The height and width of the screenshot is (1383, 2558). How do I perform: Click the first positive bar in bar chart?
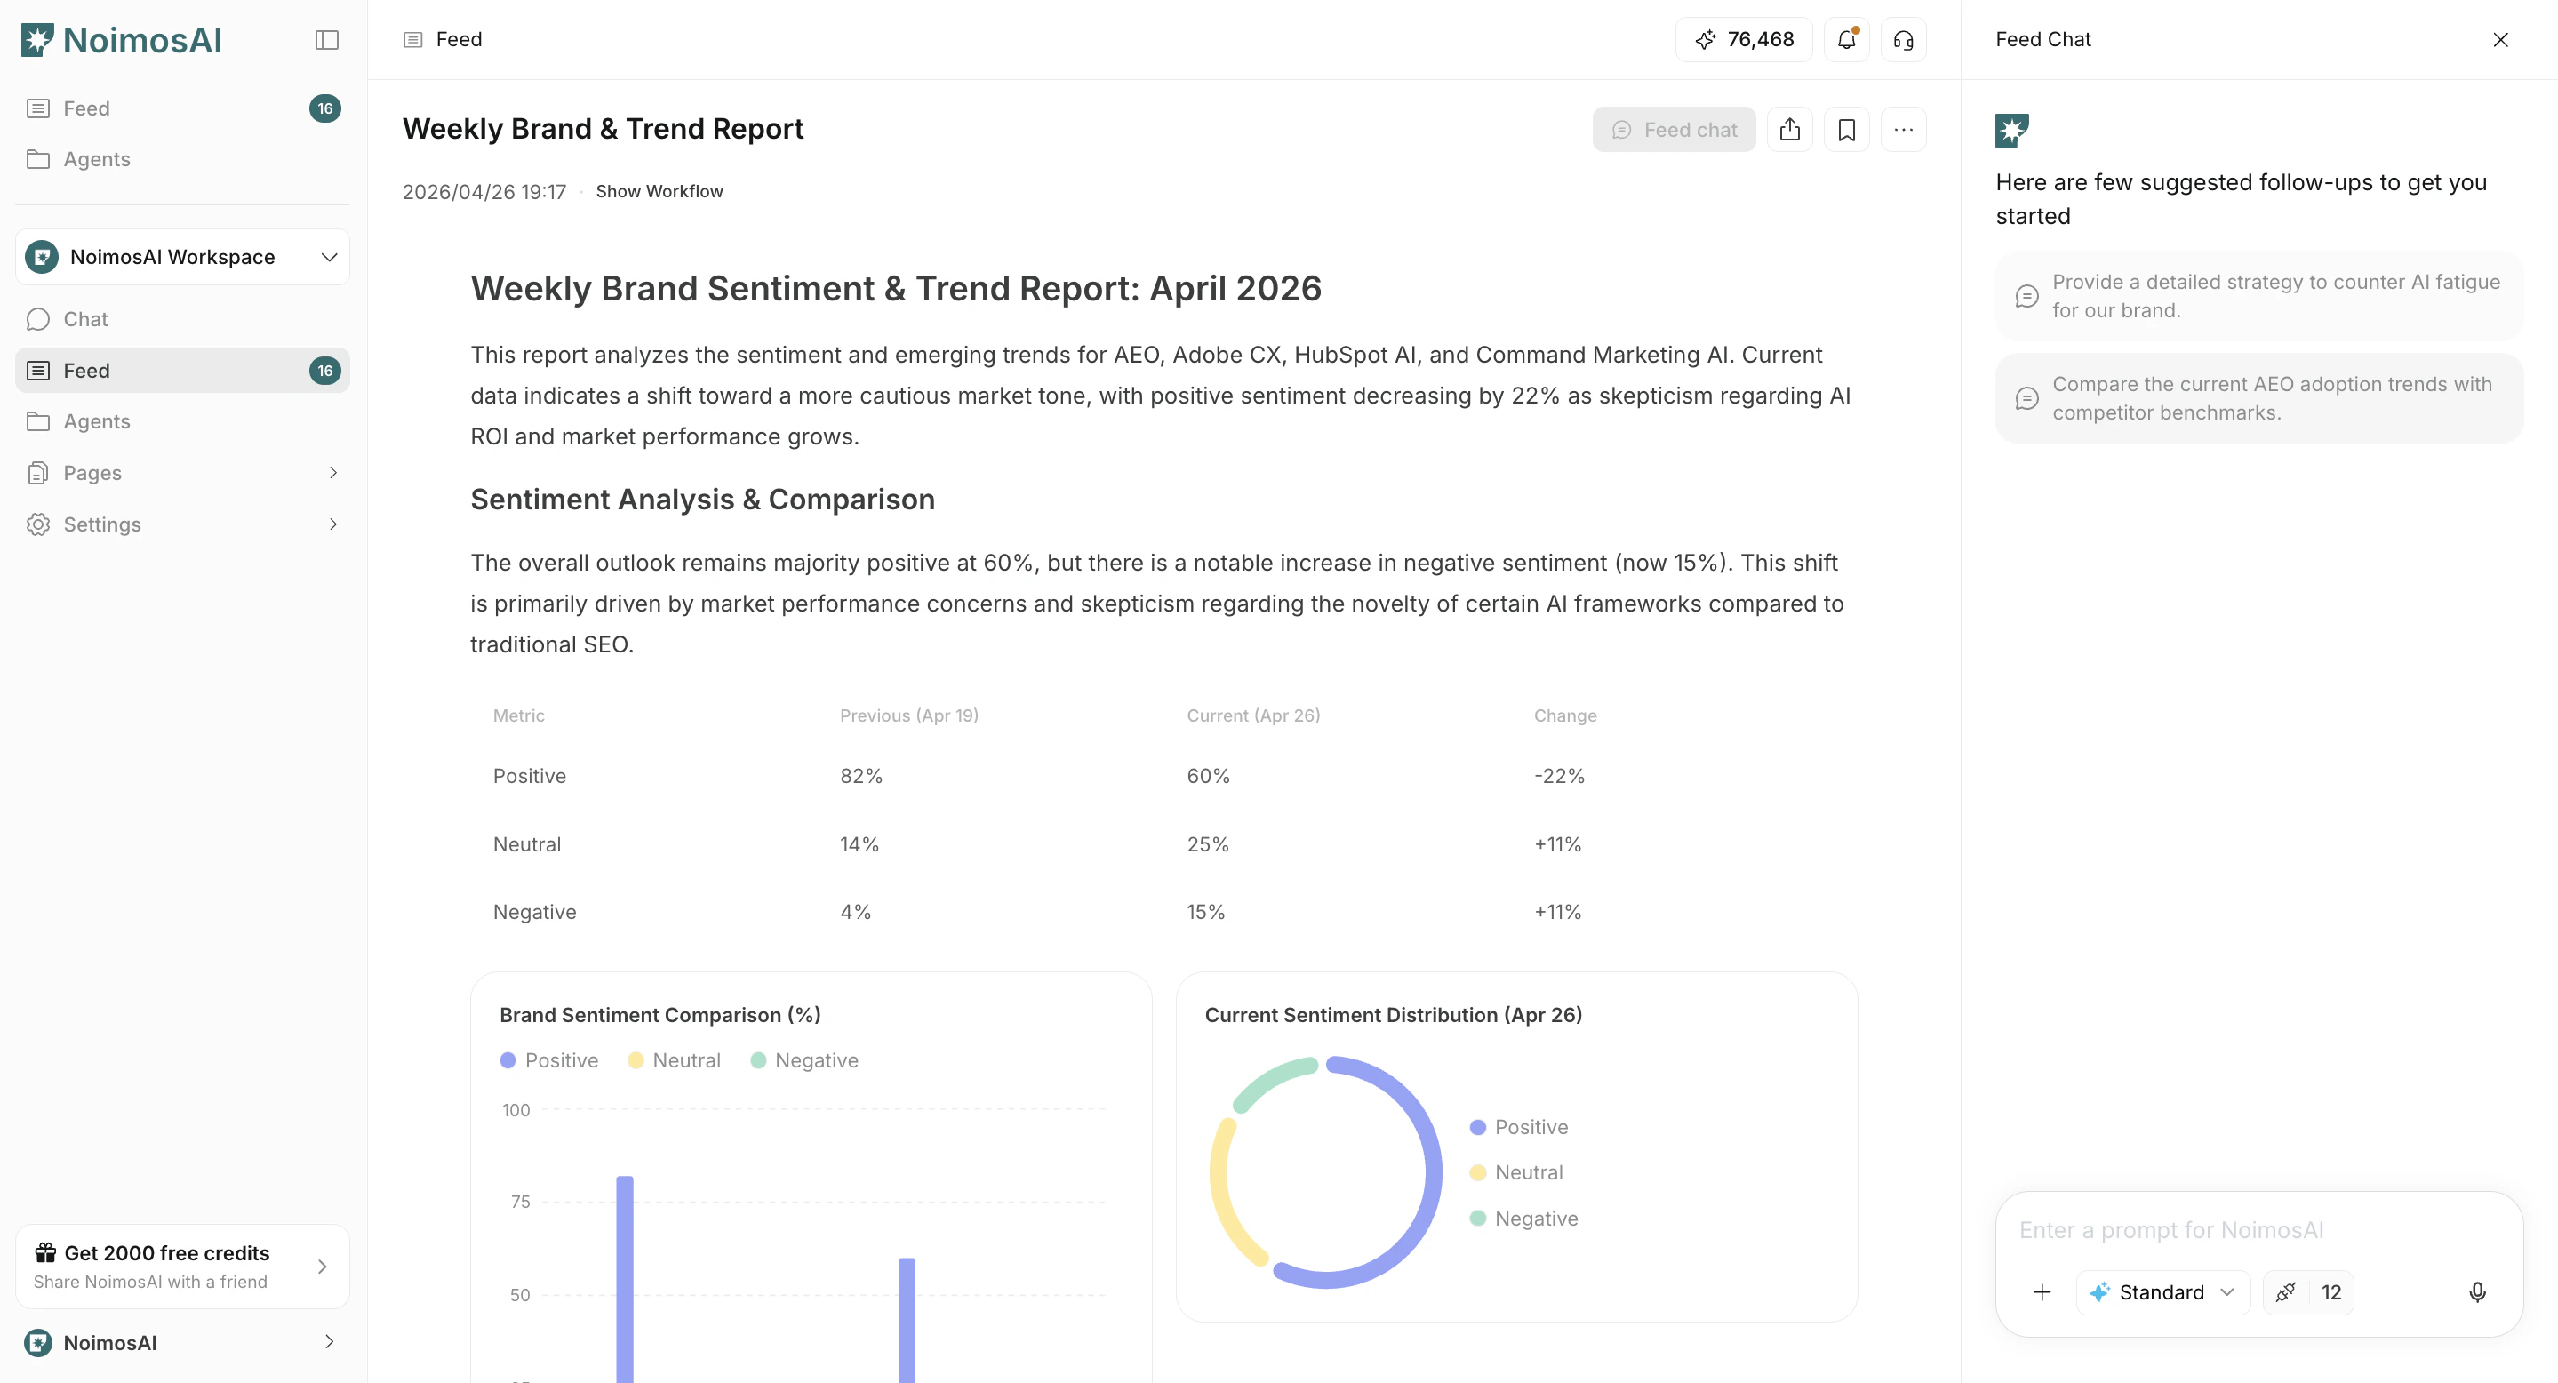[x=625, y=1279]
